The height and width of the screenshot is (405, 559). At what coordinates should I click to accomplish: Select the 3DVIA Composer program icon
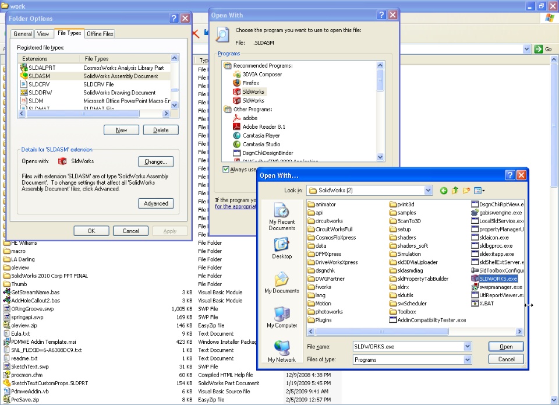pos(237,74)
